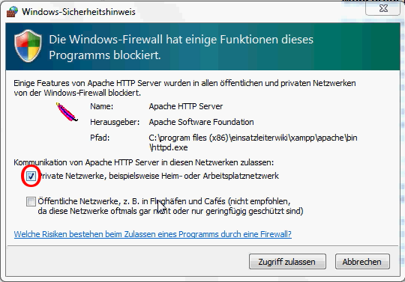Screen dimensions: 405x282
Task: Click the Zugriff zulassen button
Action: (287, 262)
